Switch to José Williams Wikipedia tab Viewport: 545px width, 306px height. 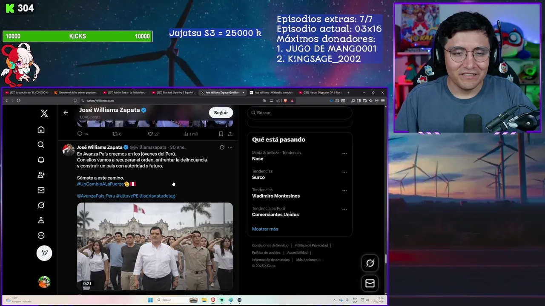click(272, 93)
